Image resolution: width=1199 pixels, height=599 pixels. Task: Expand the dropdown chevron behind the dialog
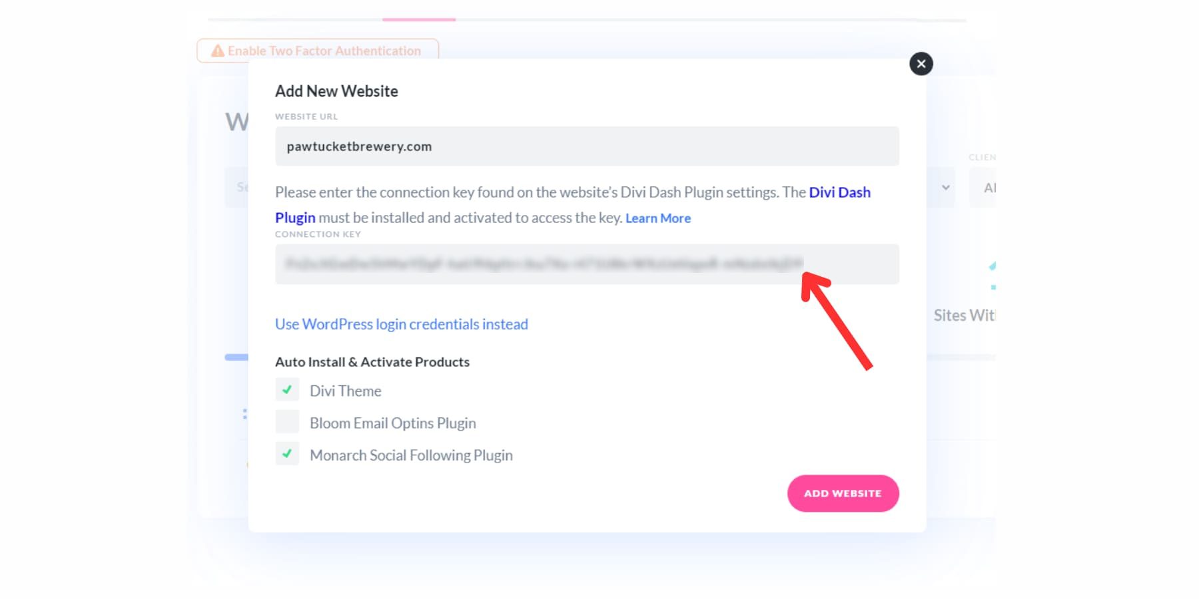click(x=945, y=188)
